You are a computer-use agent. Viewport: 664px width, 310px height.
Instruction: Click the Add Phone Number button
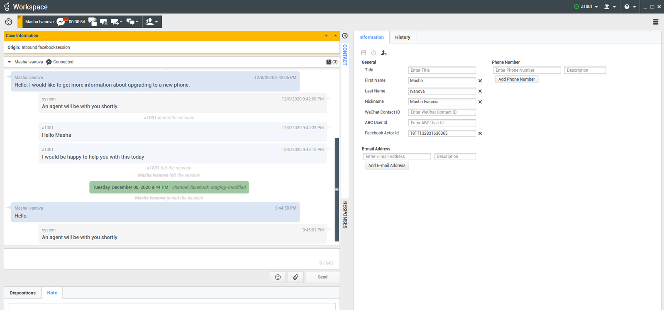click(x=516, y=80)
